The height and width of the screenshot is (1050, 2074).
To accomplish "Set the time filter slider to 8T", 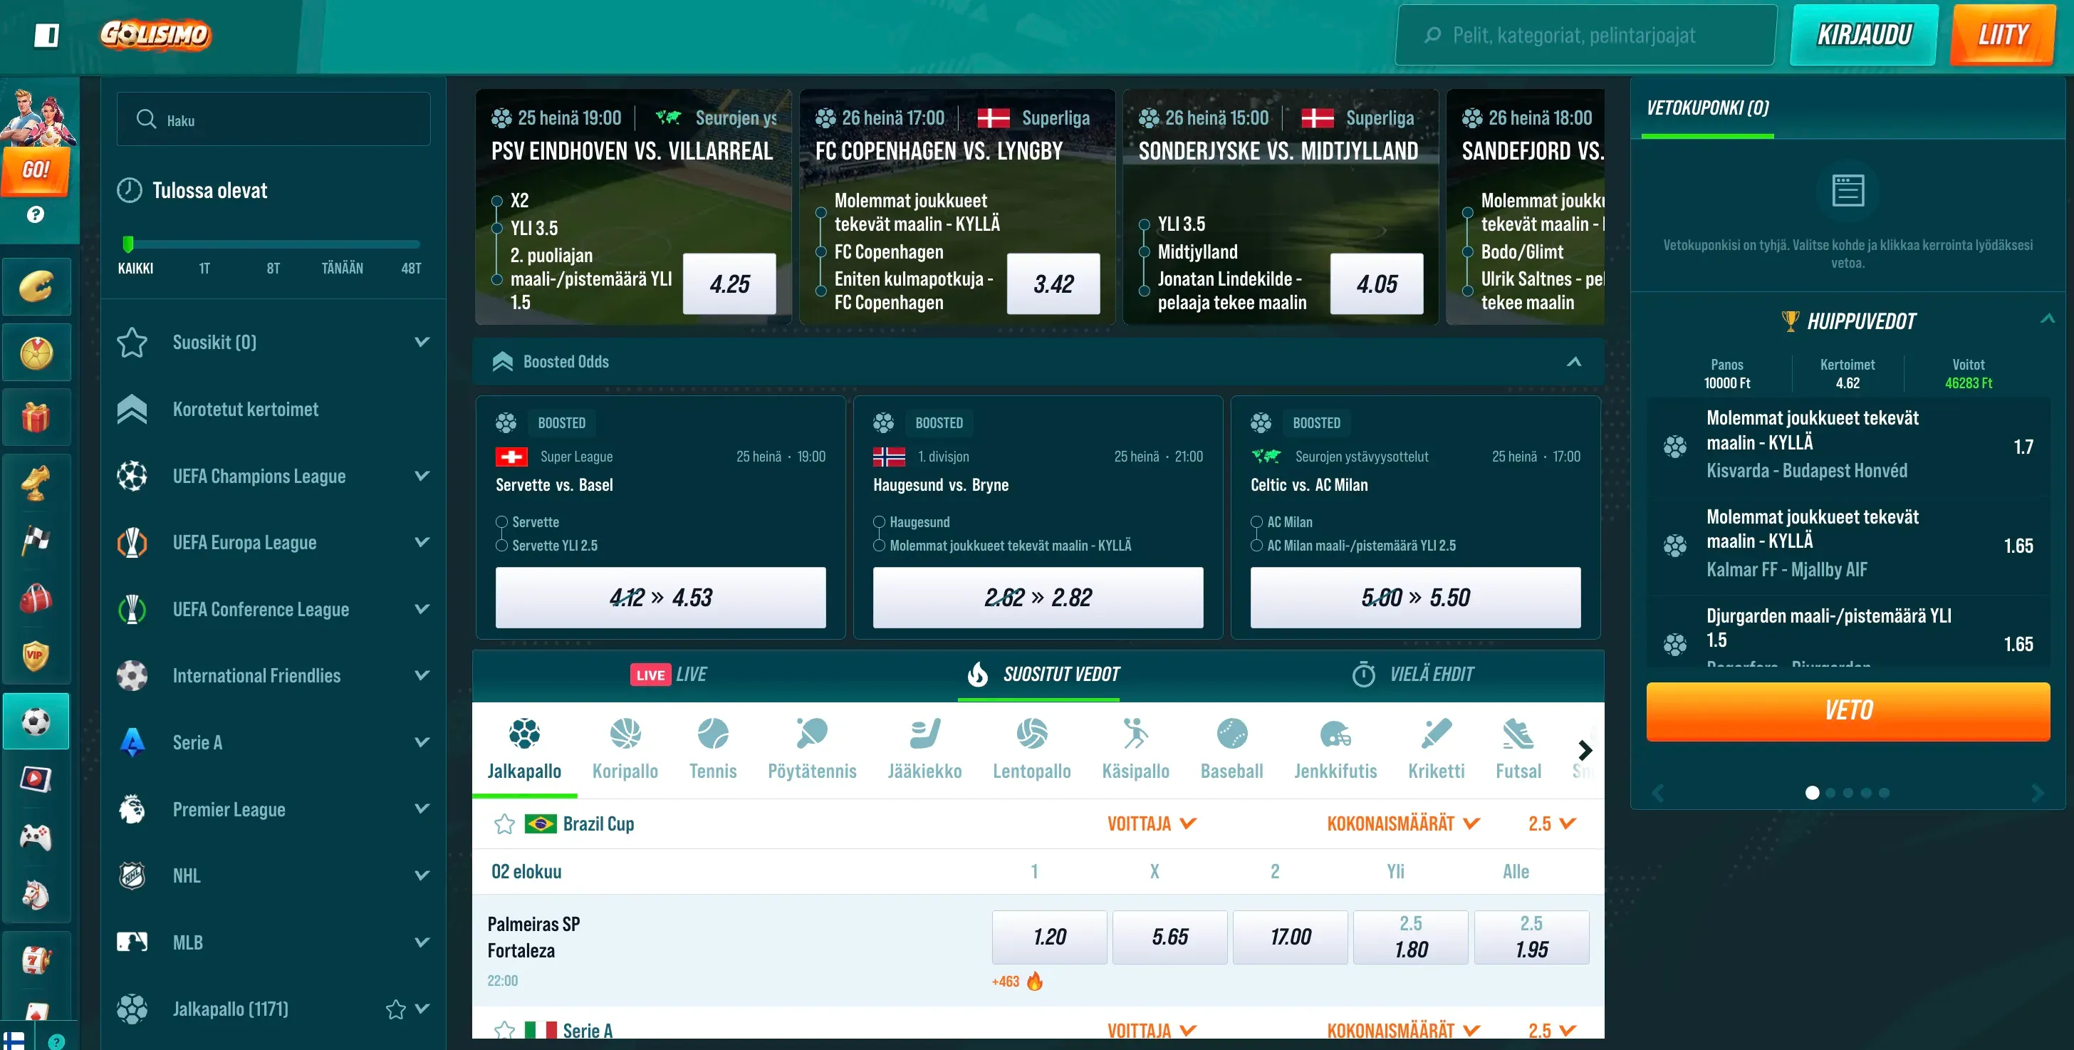I will coord(273,268).
